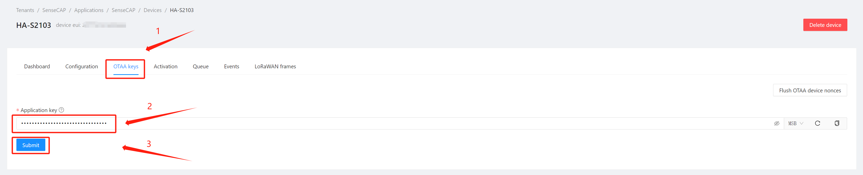Viewport: 863px width, 175px height.
Task: Flush OTAA device nonces
Action: click(x=810, y=90)
